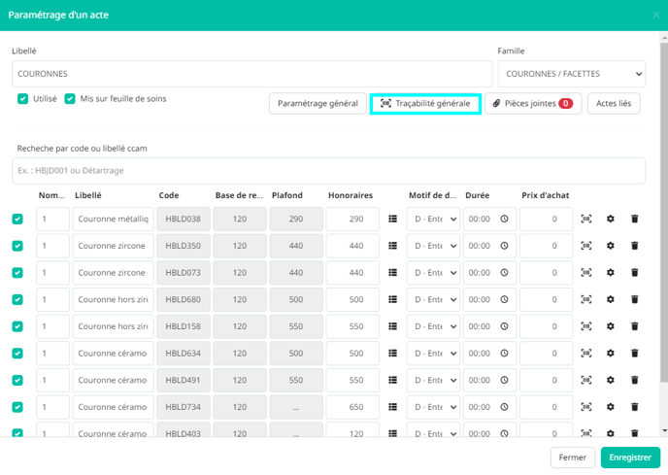
Task: Open settings gear for HBLD158 row
Action: click(611, 326)
